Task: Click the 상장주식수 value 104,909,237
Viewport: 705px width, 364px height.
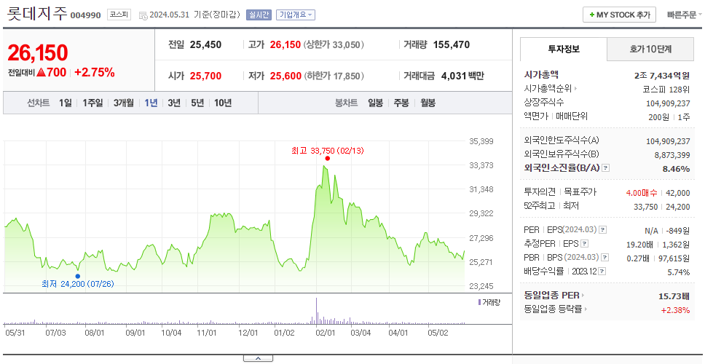Action: tap(668, 103)
